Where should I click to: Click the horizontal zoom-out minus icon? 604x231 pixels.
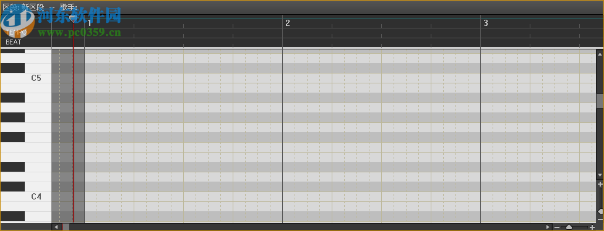pyautogui.click(x=557, y=227)
